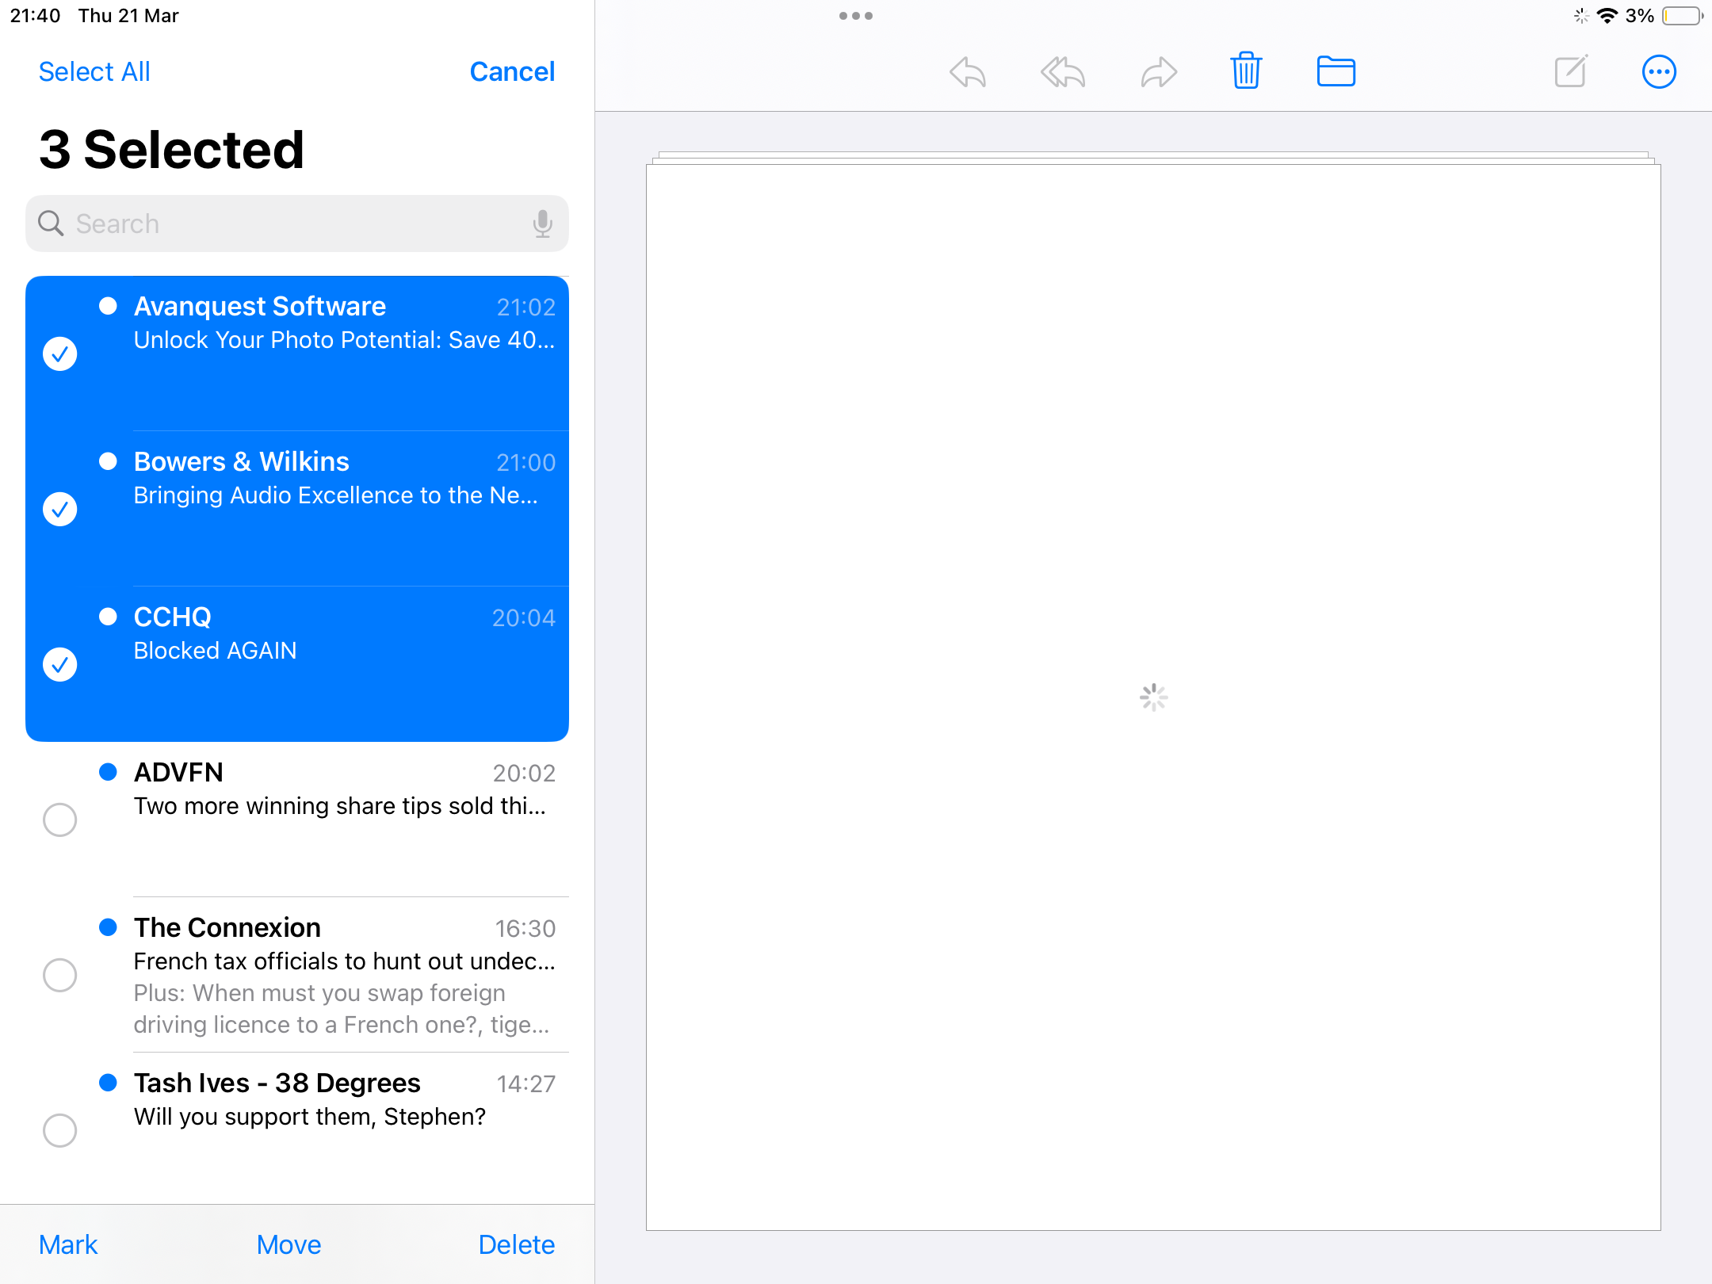Tap the 'Unlock Your Photo Potential' subject
The height and width of the screenshot is (1284, 1712).
(345, 340)
